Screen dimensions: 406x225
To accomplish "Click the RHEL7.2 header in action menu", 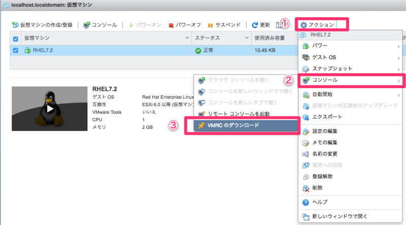I will [350, 35].
